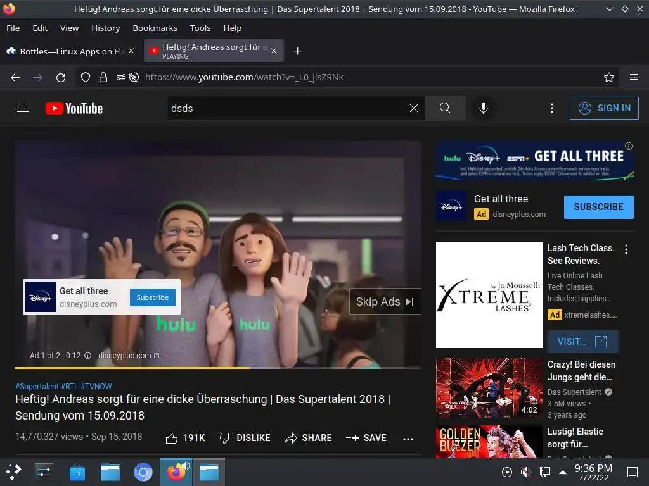Open Crazy! Bei diesen Jungs thumbnail

tap(489, 388)
